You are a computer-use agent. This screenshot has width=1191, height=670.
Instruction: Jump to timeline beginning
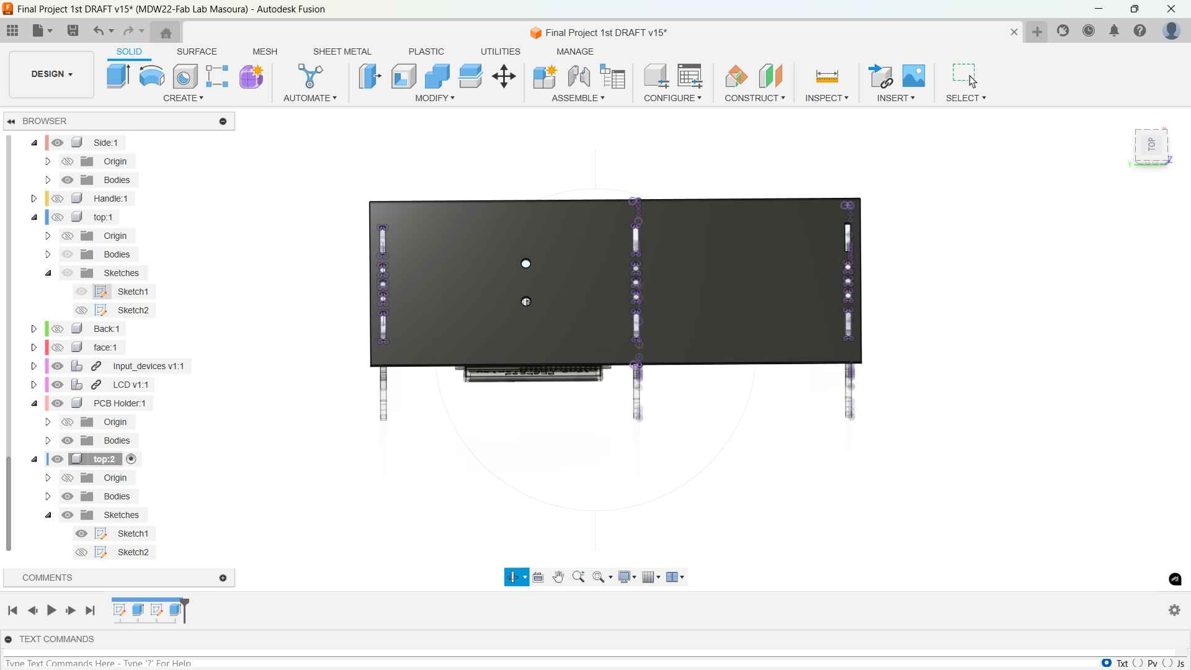(12, 610)
